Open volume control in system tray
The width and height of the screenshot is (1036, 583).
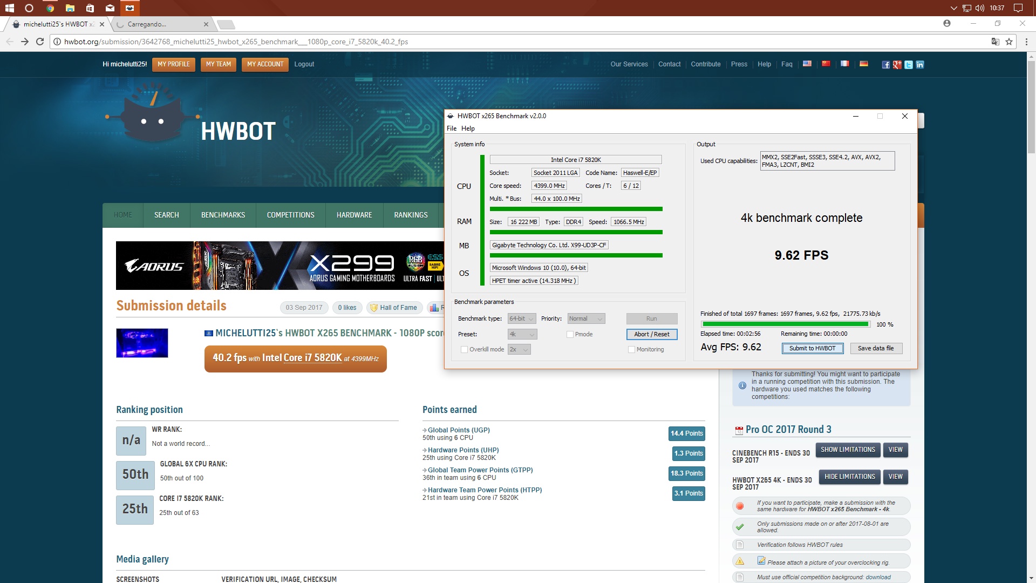click(x=980, y=8)
